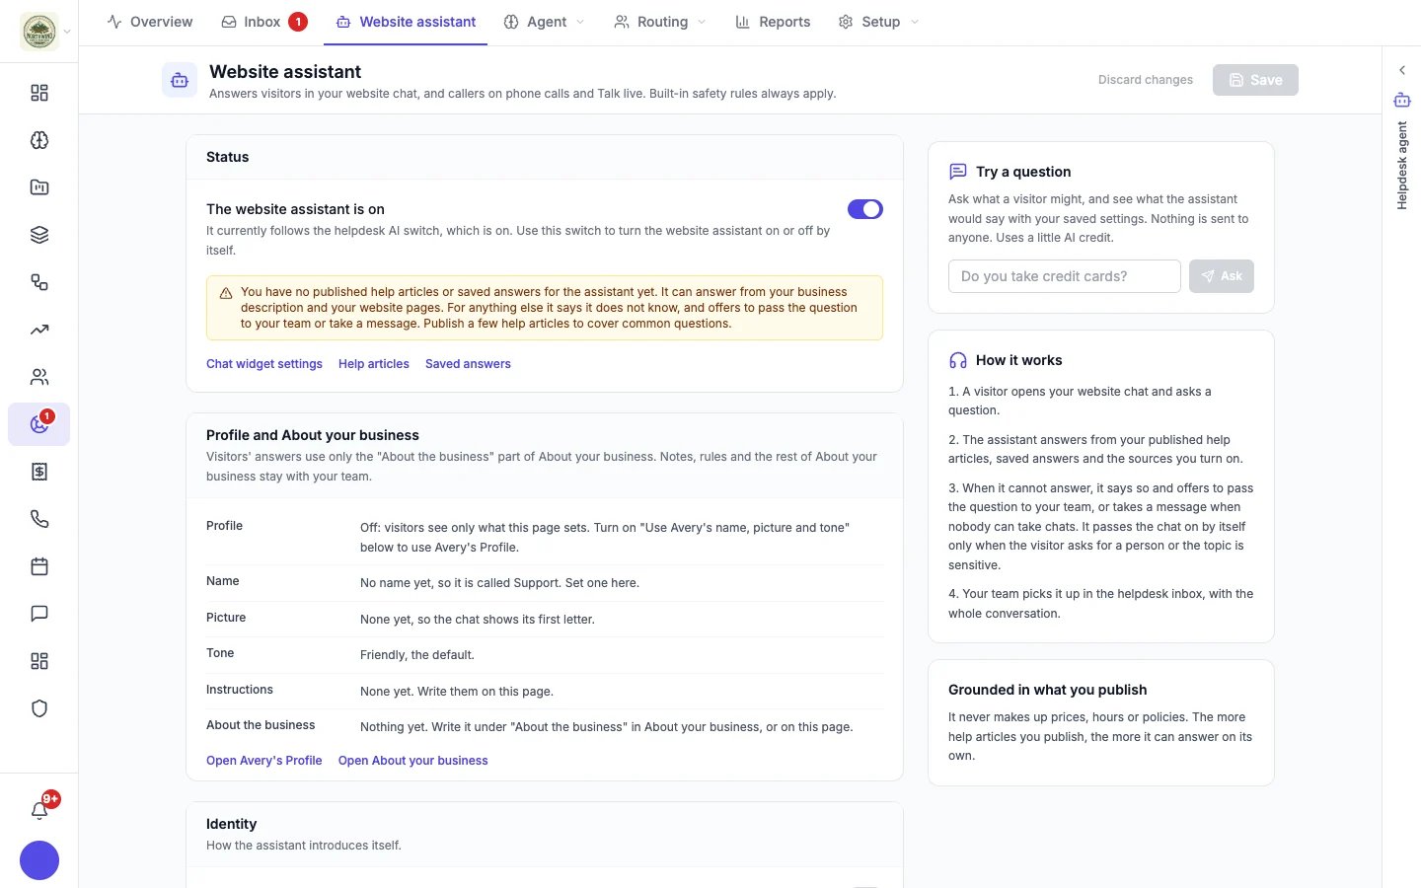
Task: Click the folder chart icon in sidebar
Action: 39,187
